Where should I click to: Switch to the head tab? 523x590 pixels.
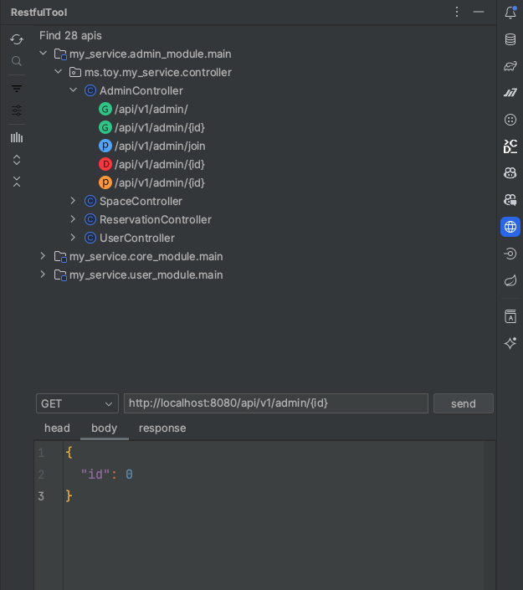pos(57,428)
